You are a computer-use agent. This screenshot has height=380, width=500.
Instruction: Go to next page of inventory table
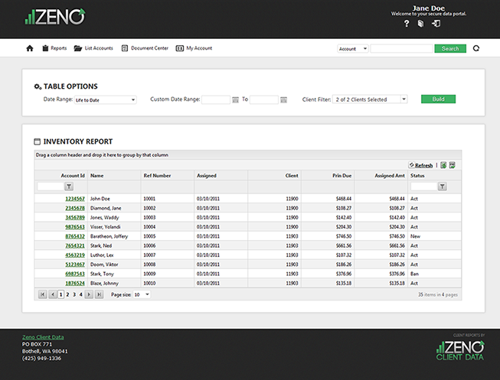(x=89, y=294)
